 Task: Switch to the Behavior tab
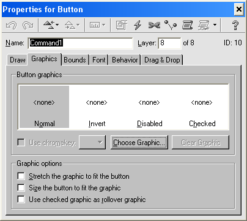(125, 60)
